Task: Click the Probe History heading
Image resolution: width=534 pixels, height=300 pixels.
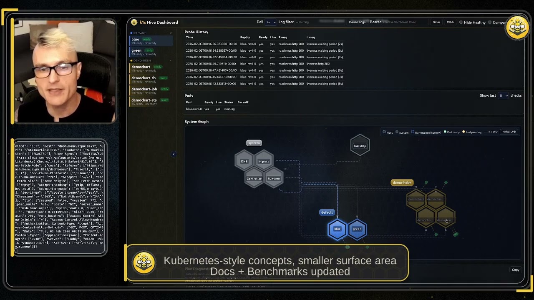Action: [x=196, y=32]
